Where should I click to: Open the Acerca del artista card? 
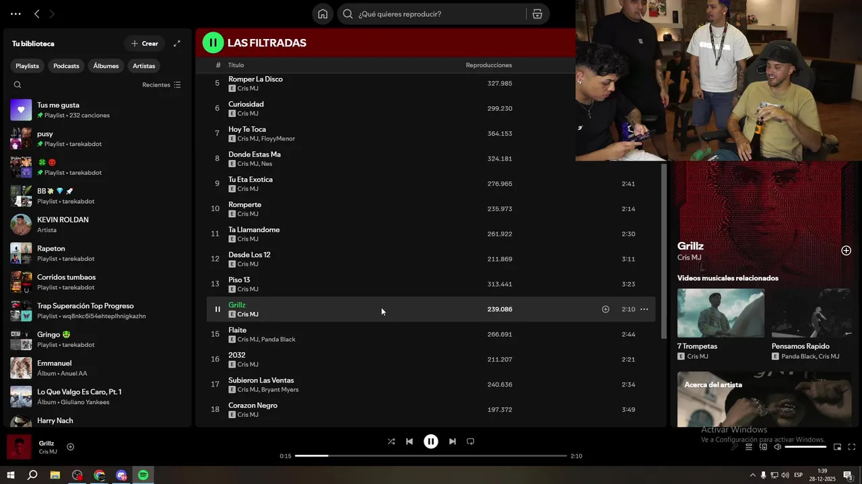pyautogui.click(x=764, y=399)
